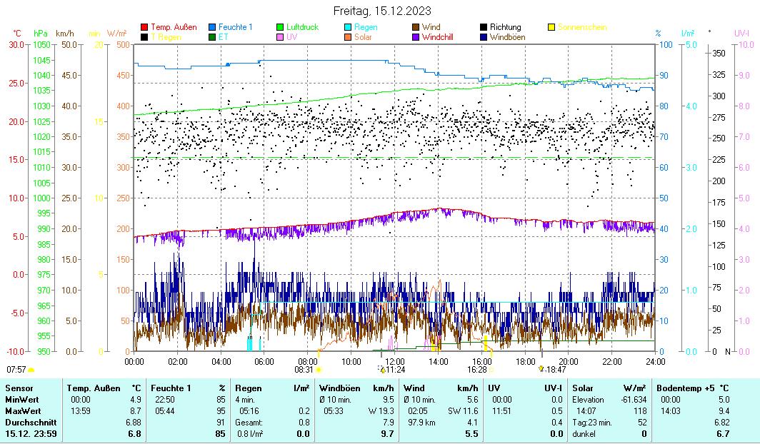Click the sunset icon next to 16:28
The width and height of the screenshot is (760, 444).
point(491,370)
